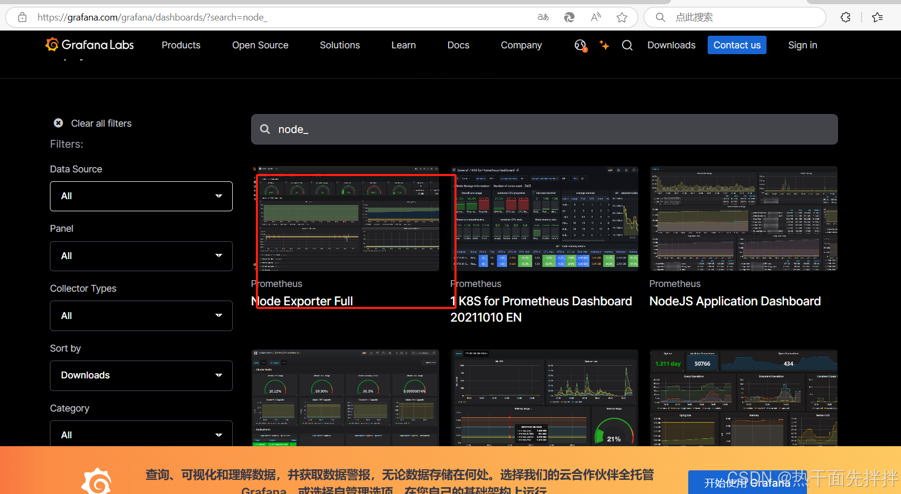Image resolution: width=901 pixels, height=494 pixels.
Task: Open the 1 K8S for Prometheus Dashboard title
Action: (x=541, y=309)
